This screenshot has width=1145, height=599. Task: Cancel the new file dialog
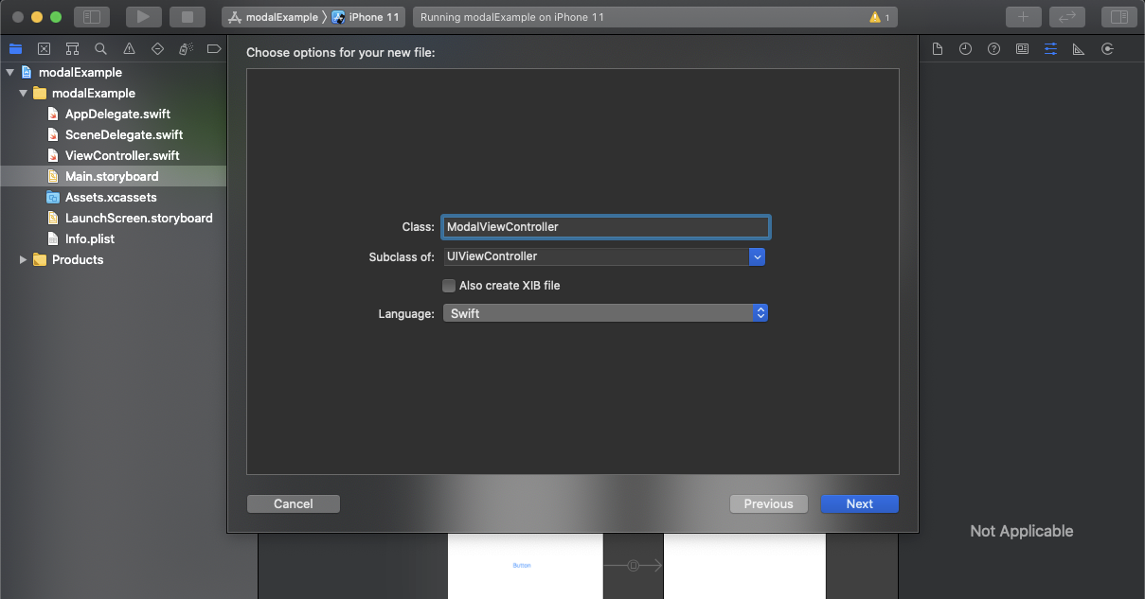(x=294, y=504)
